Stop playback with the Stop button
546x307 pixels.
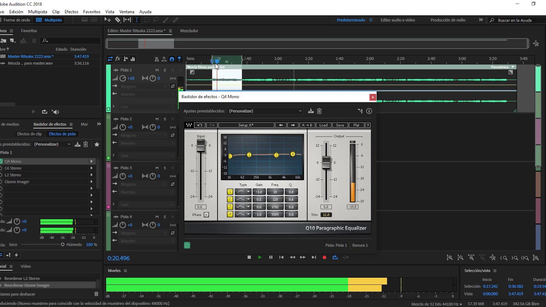tap(249, 257)
